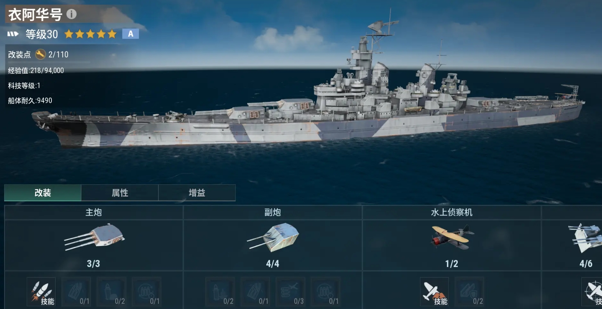
Task: Open the seaplane 技能 skill icon
Action: coord(434,292)
